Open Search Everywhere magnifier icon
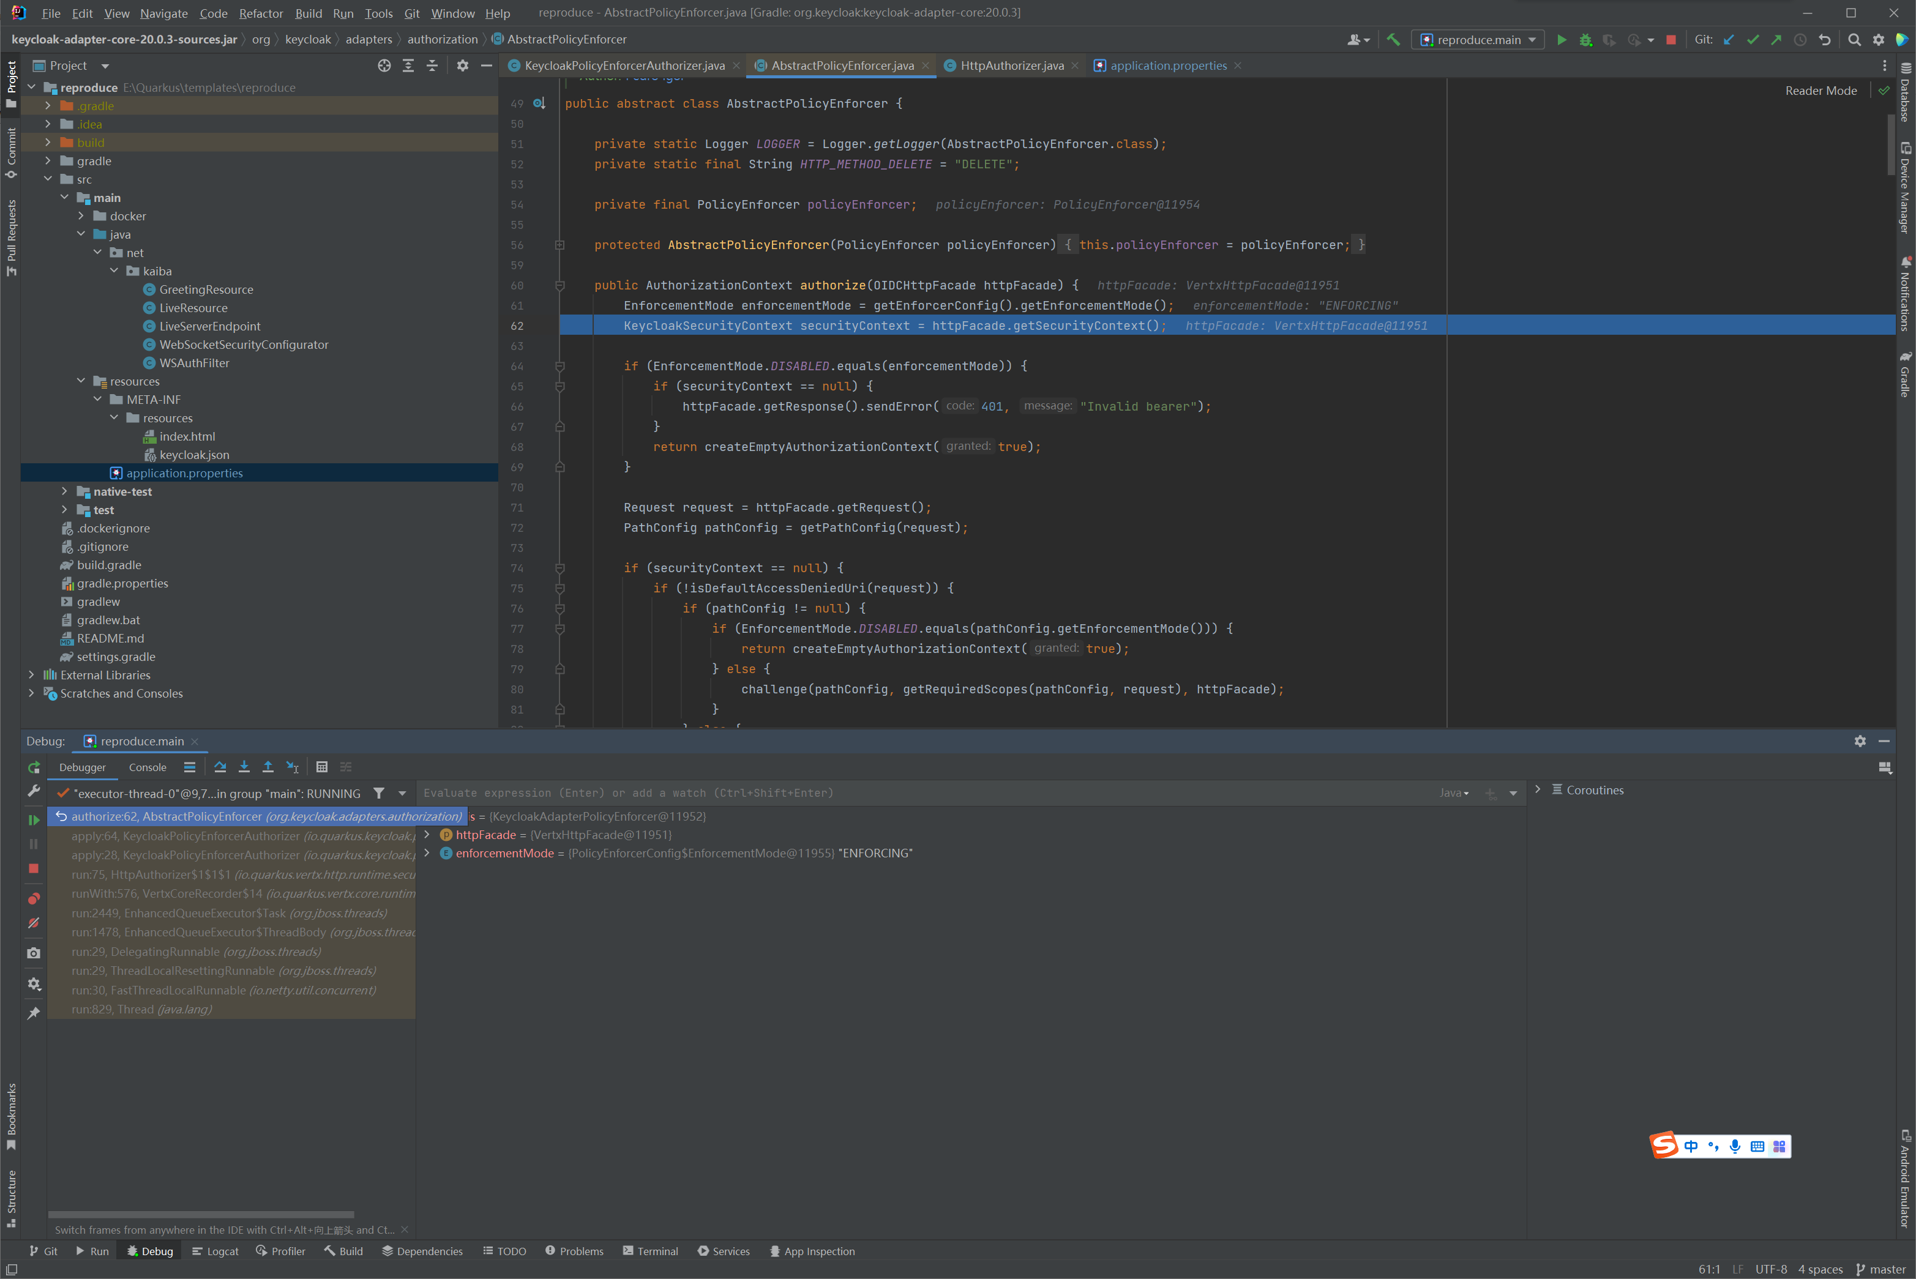 (x=1854, y=39)
